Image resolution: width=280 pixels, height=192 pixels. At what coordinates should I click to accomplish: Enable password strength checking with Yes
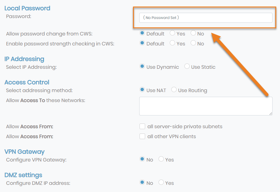coord(172,43)
